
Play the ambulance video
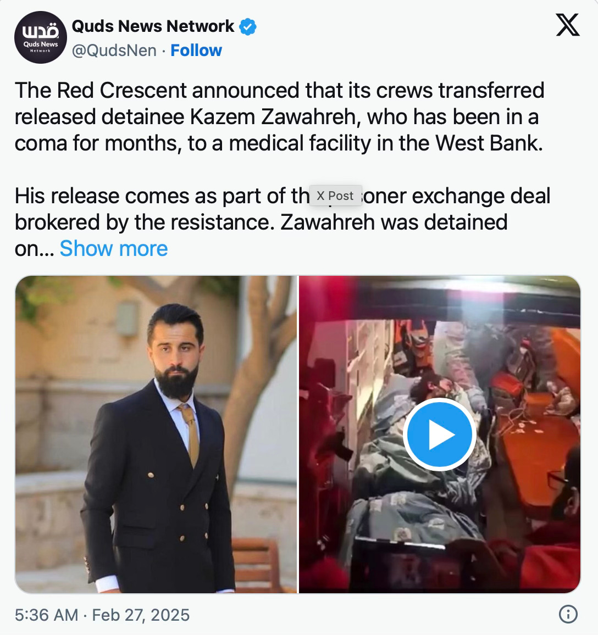(440, 434)
